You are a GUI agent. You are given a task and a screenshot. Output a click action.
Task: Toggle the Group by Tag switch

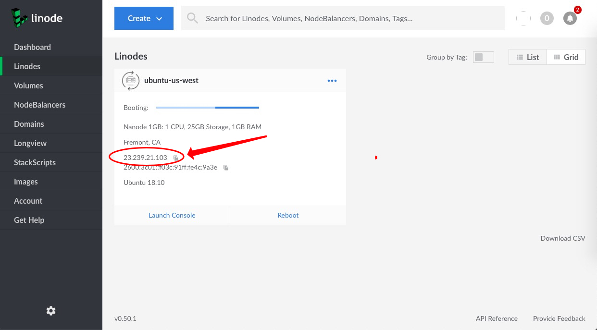[483, 57]
